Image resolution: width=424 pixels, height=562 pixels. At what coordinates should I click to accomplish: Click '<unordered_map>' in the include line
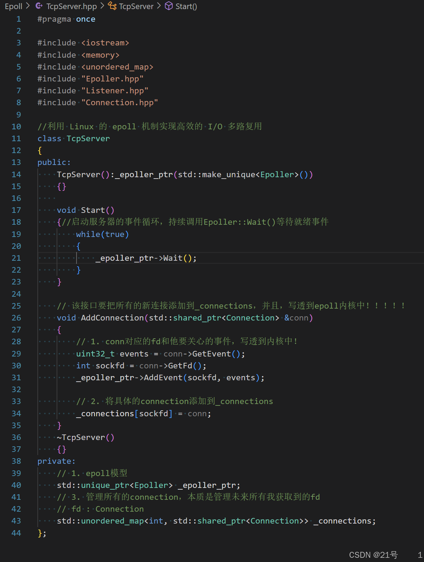pos(117,67)
